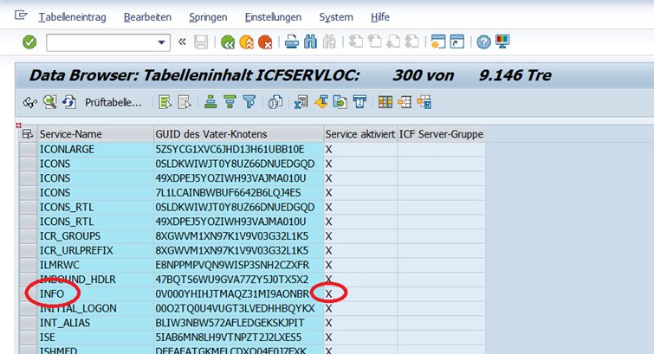
Task: Click the Service aktiviert column header
Action: (x=360, y=134)
